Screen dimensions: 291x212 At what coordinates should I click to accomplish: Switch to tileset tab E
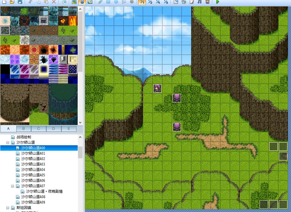69,129
